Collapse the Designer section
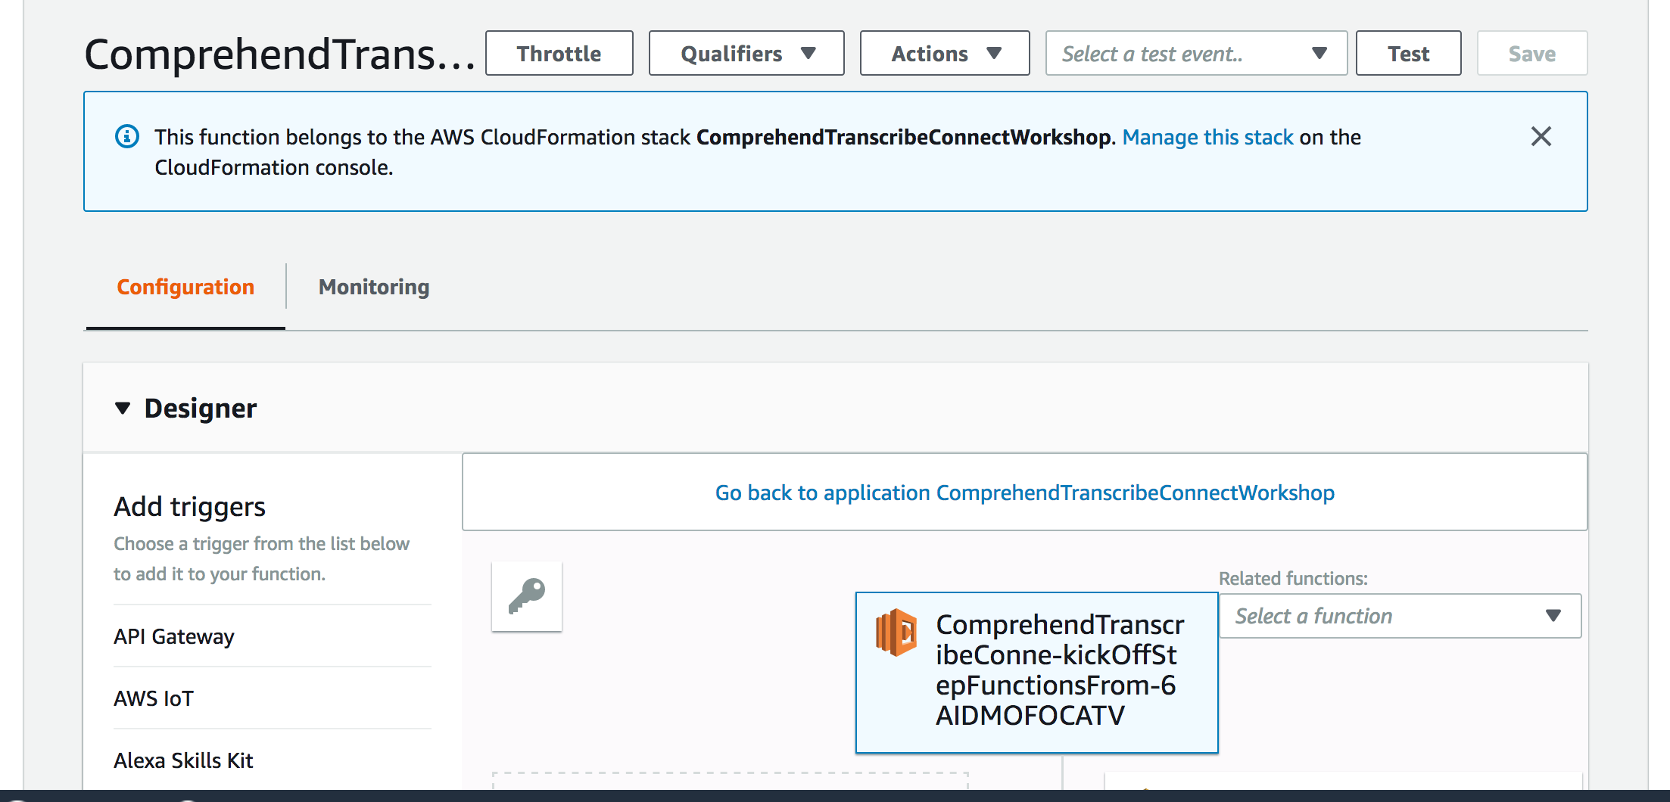Viewport: 1670px width, 802px height. (x=123, y=409)
